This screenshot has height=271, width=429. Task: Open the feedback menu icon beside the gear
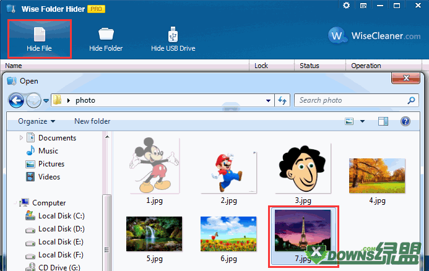coord(363,6)
